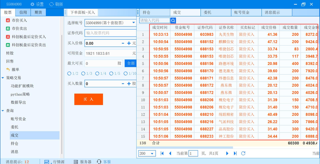
Task: Increase 买入价格 with plus button
Action: [x=129, y=43]
